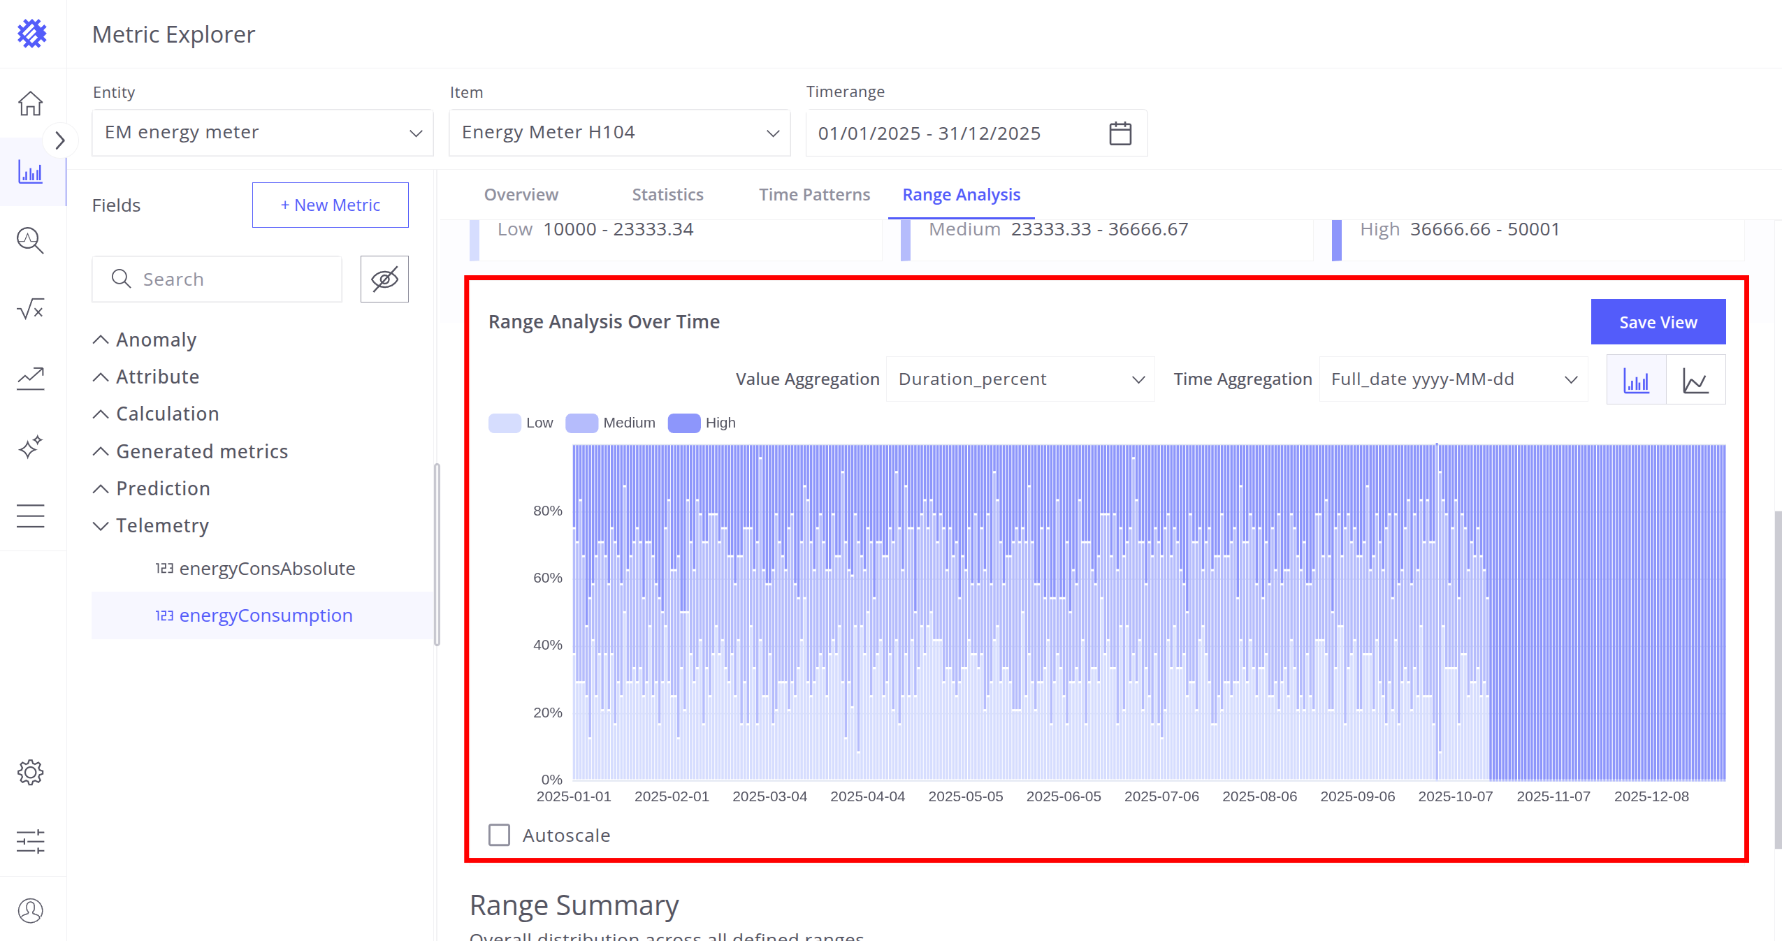
Task: Expand the Anomaly field group
Action: pyautogui.click(x=155, y=340)
